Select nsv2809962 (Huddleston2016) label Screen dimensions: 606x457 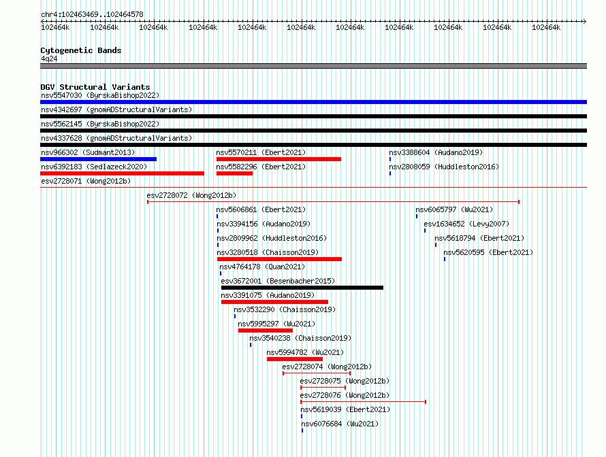click(272, 238)
